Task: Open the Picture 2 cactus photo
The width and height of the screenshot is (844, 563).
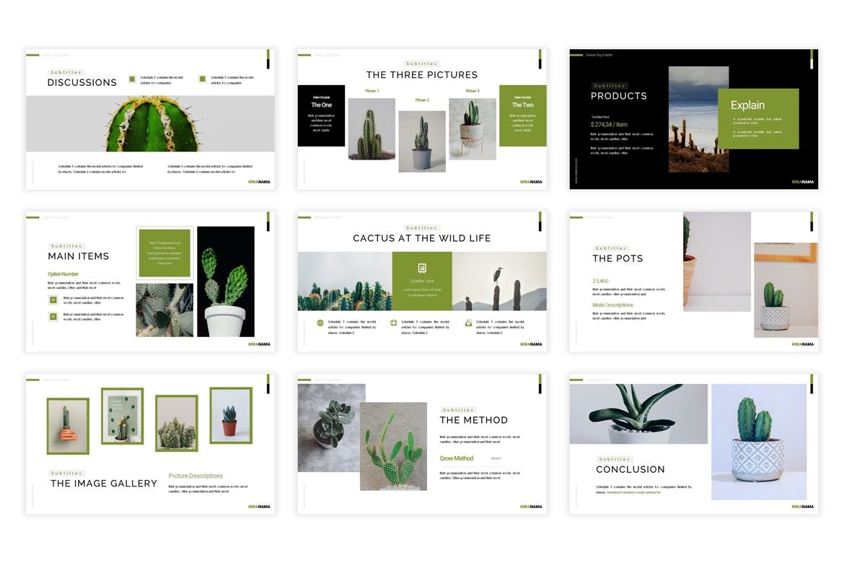Action: pos(422,141)
